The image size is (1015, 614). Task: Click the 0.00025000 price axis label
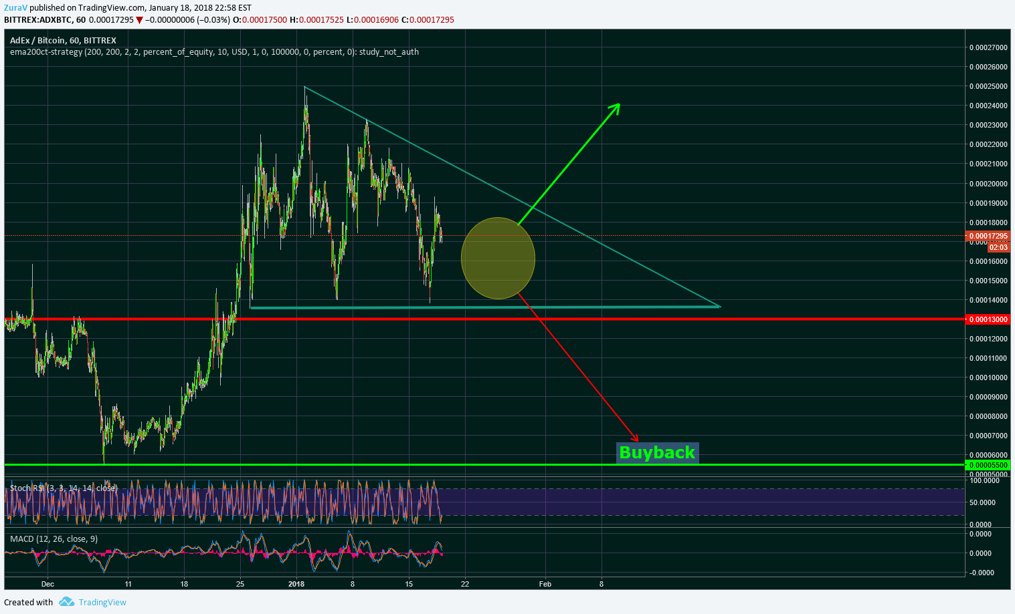[988, 86]
